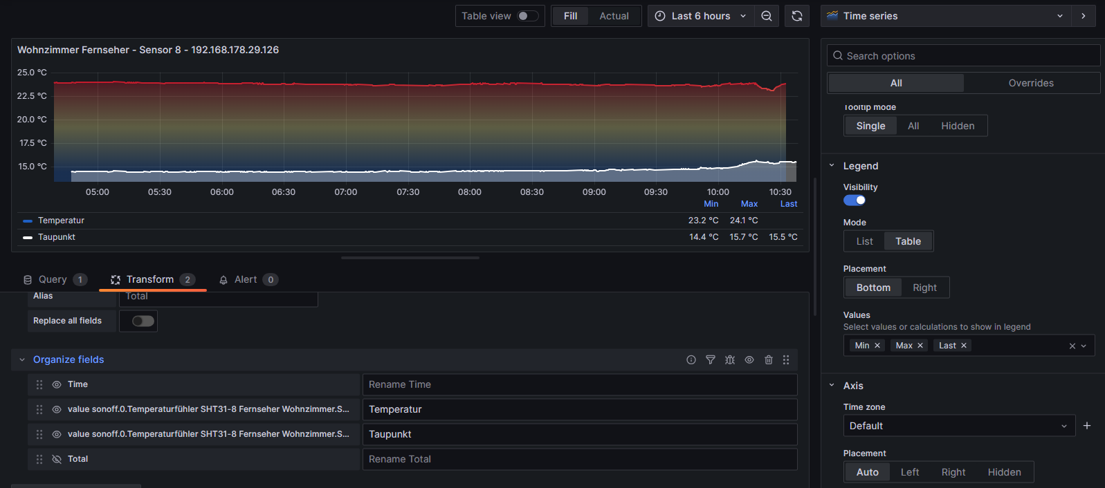Delete the Organize fields transformation

tap(769, 359)
